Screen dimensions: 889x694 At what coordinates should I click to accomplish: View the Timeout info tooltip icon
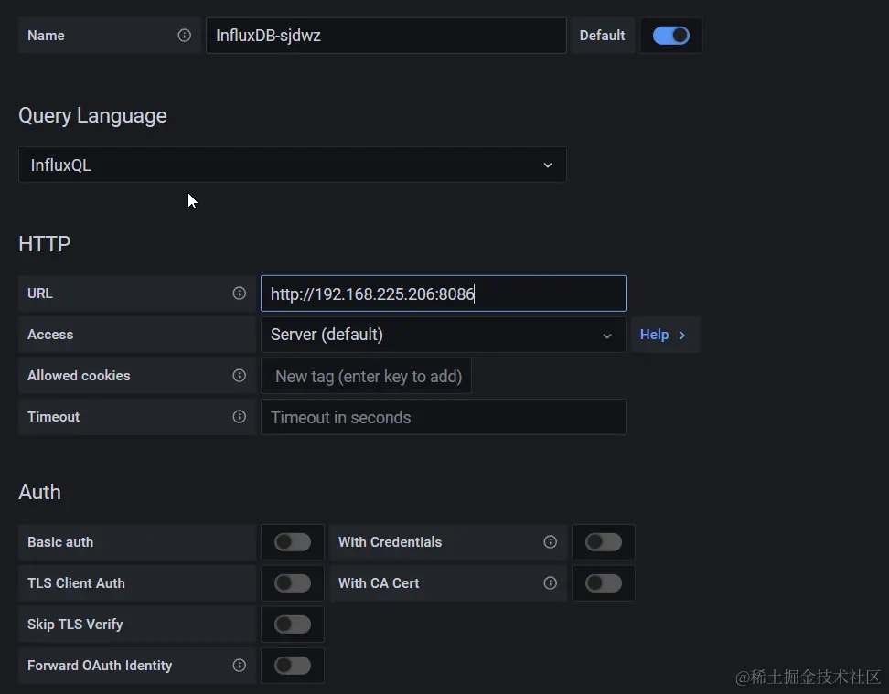pos(240,417)
